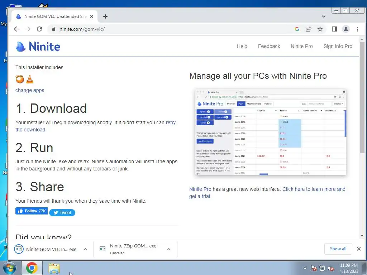Go back using the browser back arrow

(16, 29)
